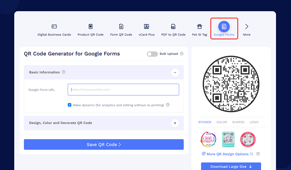Open More QR Design Options link
Screen dimensions: 291x170
coord(227,154)
